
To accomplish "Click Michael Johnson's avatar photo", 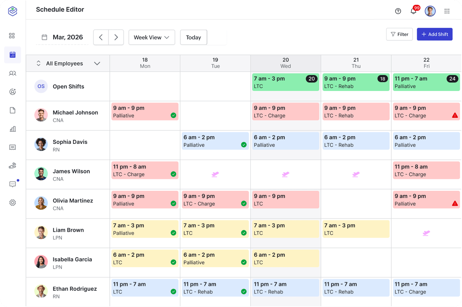I will [41, 115].
